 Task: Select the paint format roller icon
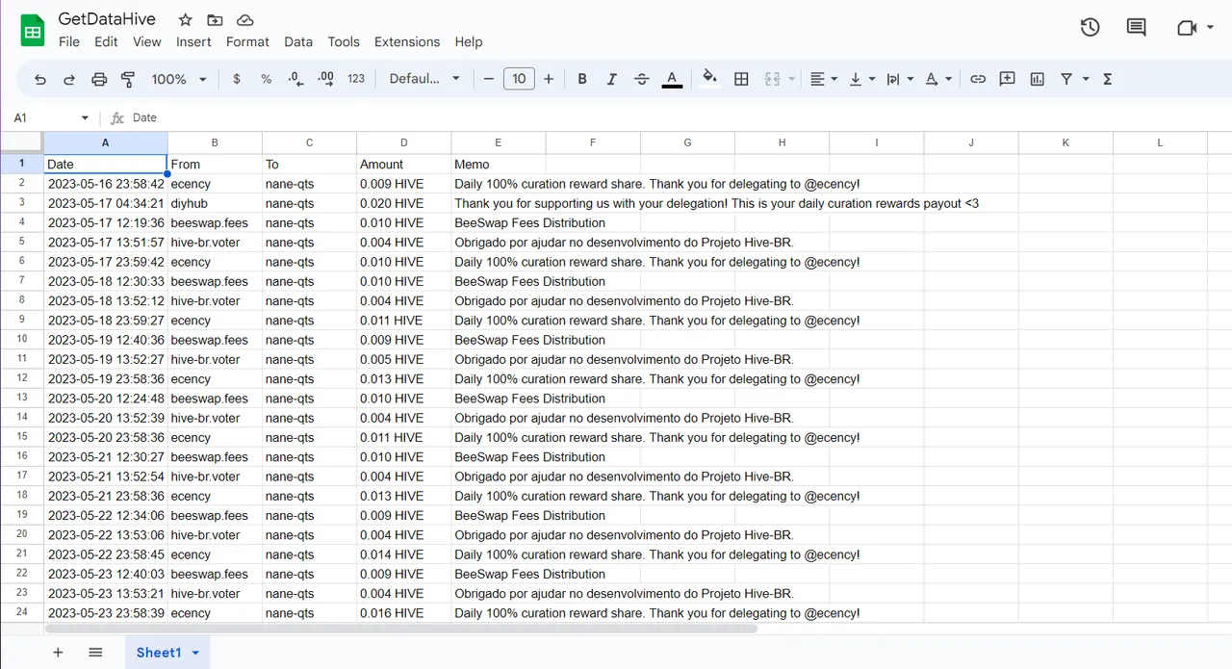(x=128, y=79)
